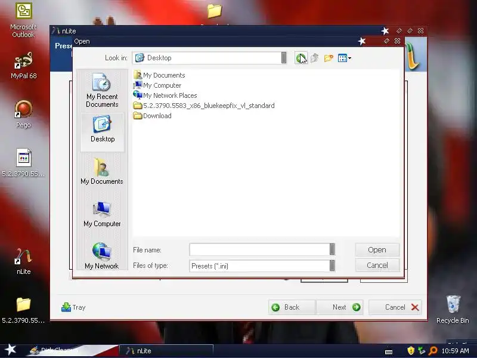Click the Open button in dialog
The height and width of the screenshot is (358, 477).
(377, 249)
